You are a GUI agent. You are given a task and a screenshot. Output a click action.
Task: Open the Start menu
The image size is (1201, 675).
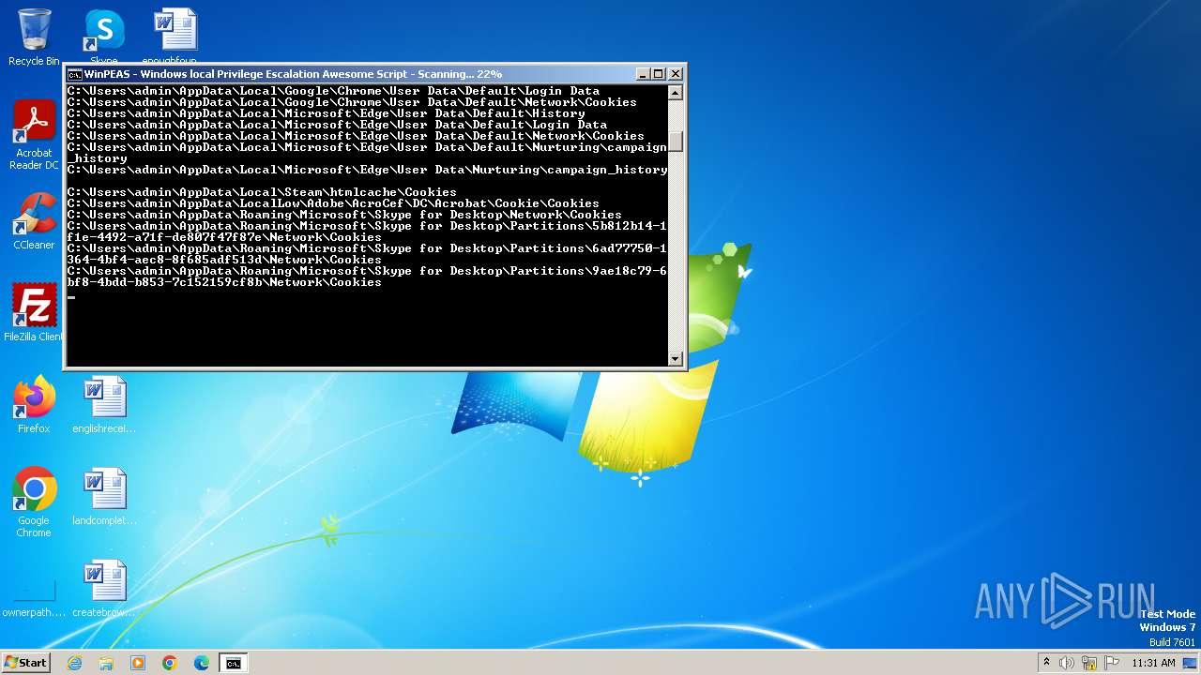click(25, 662)
